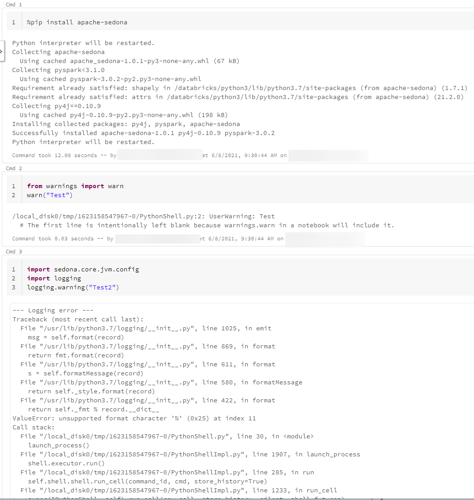
Task: Click the "line 1233, in run_cell" stack line
Action: [x=179, y=491]
